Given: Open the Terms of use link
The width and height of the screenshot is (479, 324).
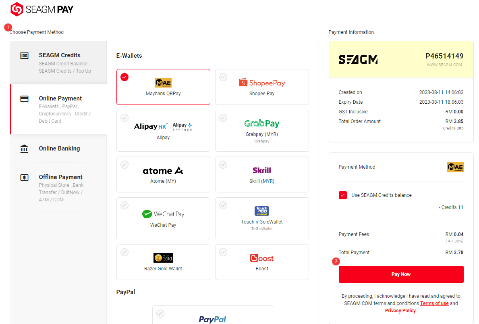Looking at the screenshot, I should [434, 303].
